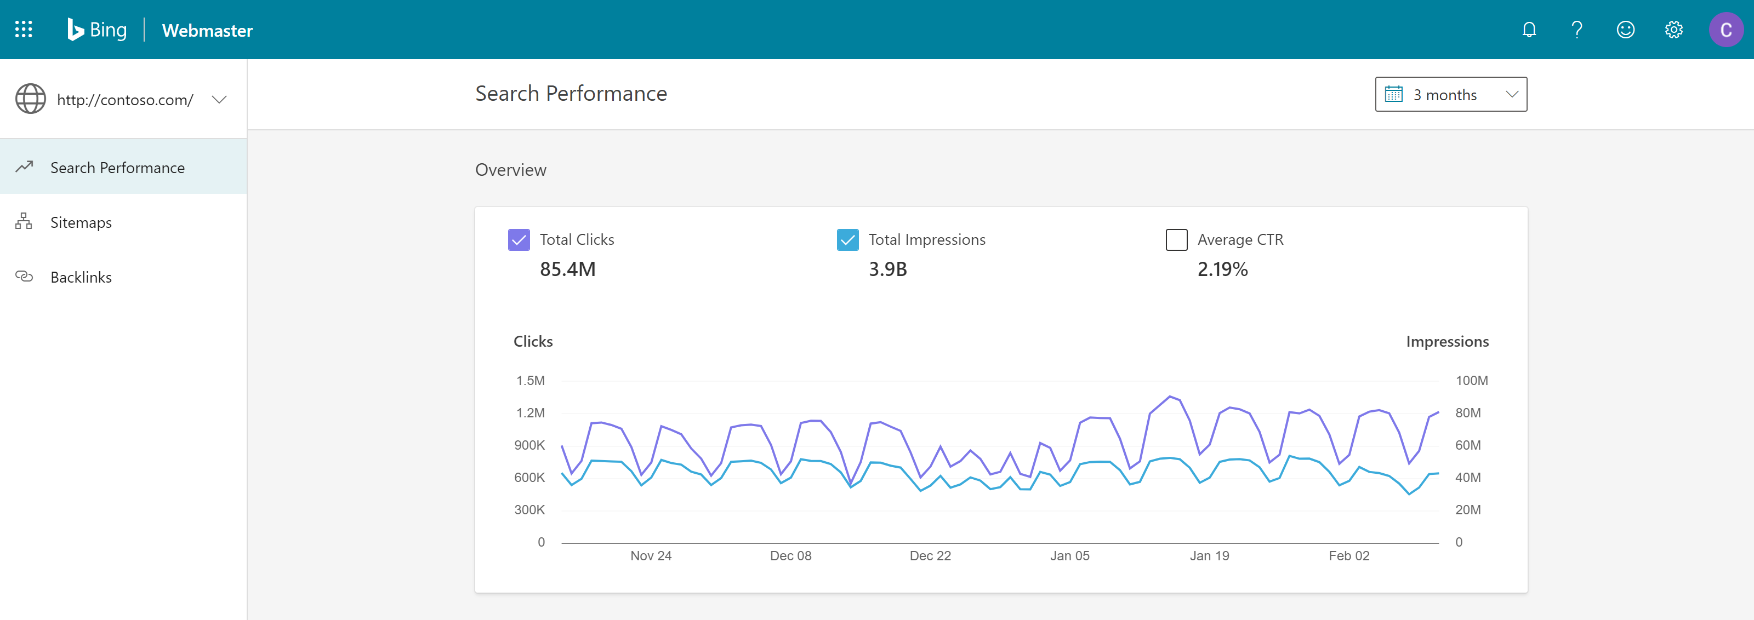Toggle the Total Impressions checkbox

click(847, 239)
